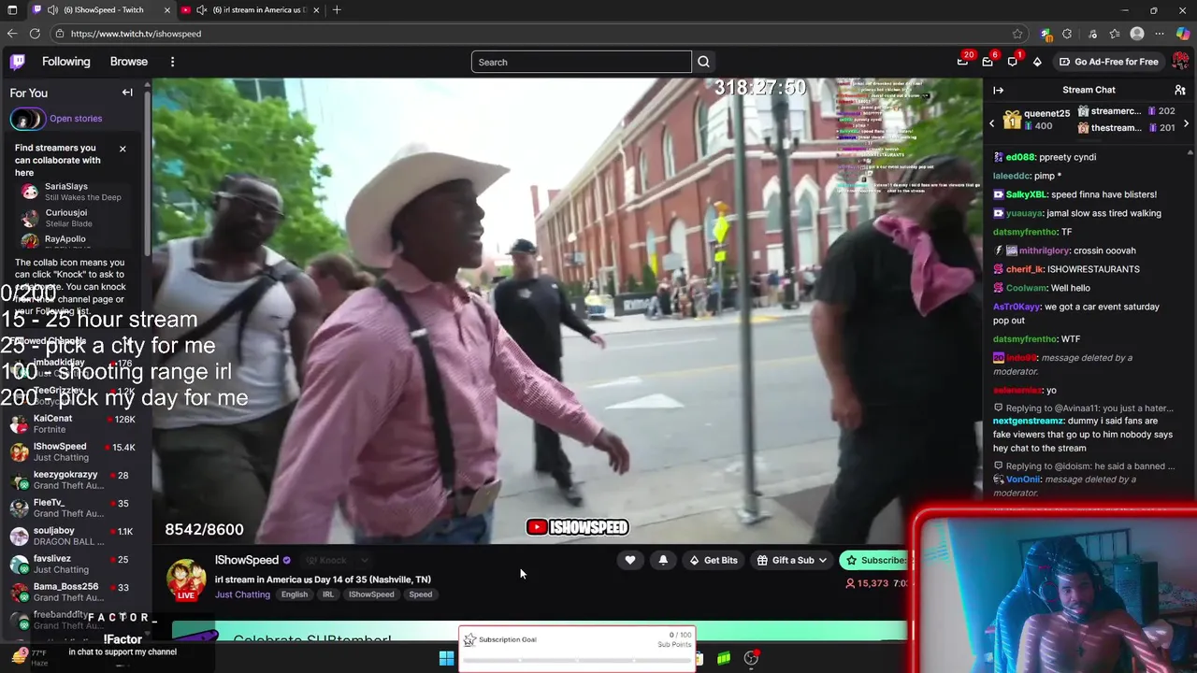Click the Get Bits button
1197x673 pixels.
(714, 561)
